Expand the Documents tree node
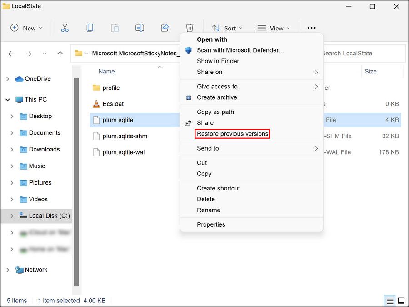The width and height of the screenshot is (409, 307). [x=12, y=133]
